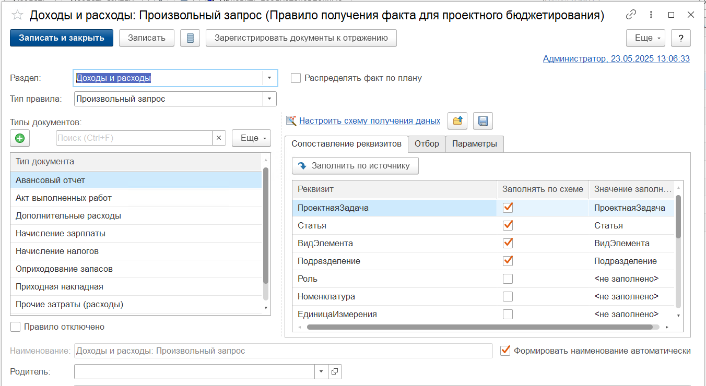Switch to the Параметры tab
The height and width of the screenshot is (386, 706).
pos(475,144)
